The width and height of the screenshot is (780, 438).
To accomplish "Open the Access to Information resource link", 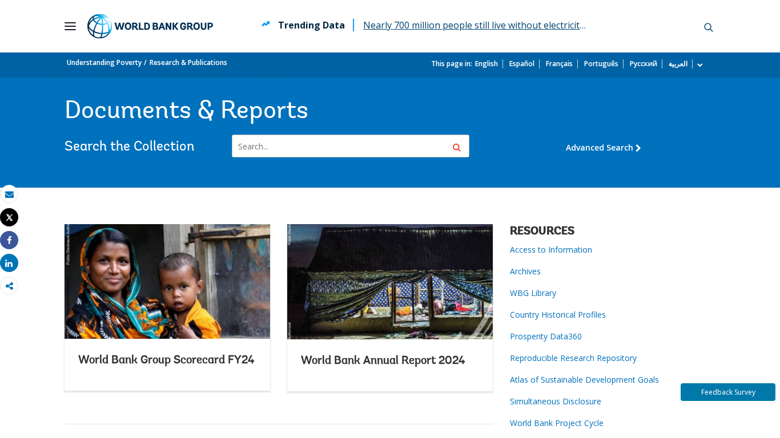I will (x=550, y=250).
